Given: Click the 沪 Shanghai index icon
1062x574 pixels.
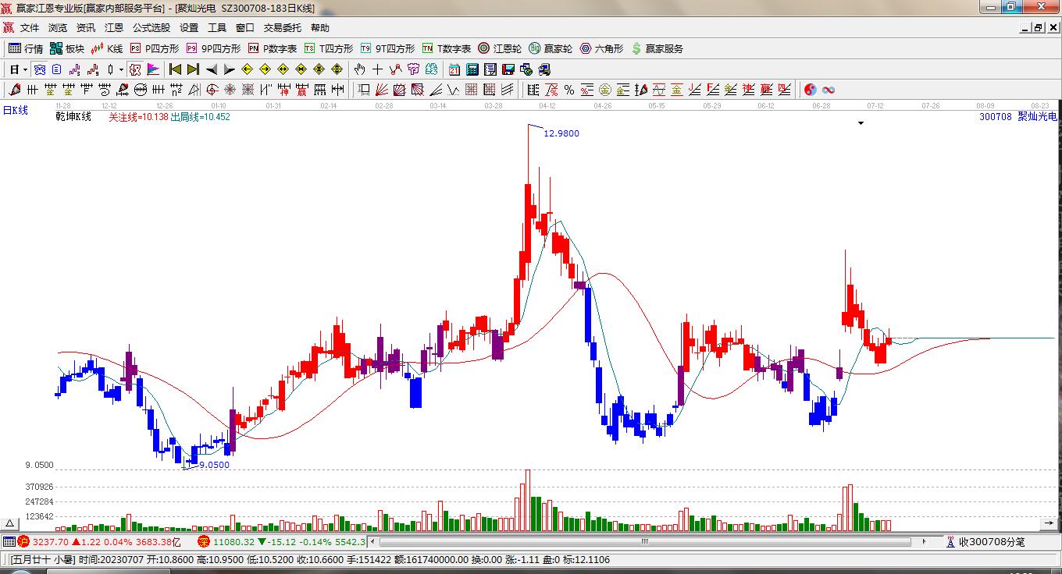Looking at the screenshot, I should 23,541.
